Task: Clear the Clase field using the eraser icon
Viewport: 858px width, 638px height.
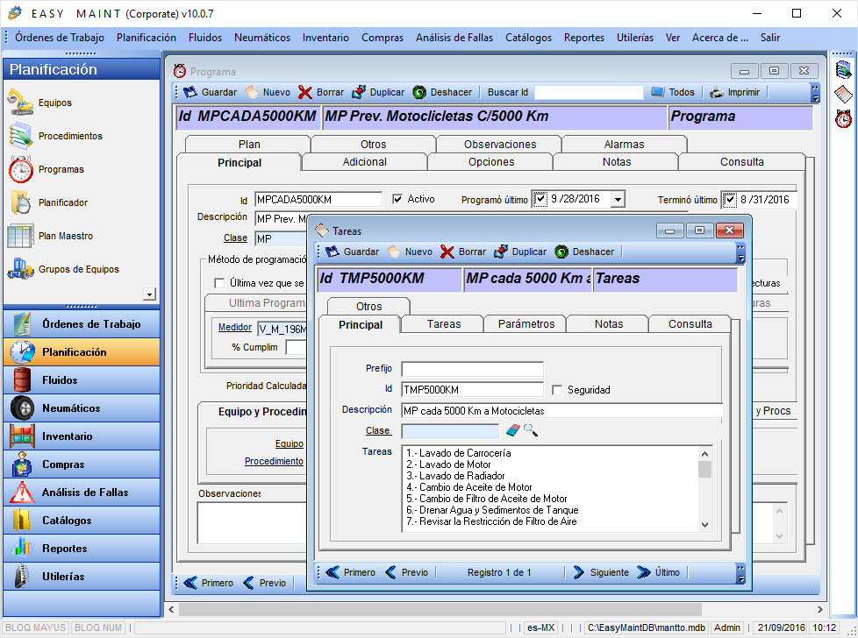Action: [514, 430]
